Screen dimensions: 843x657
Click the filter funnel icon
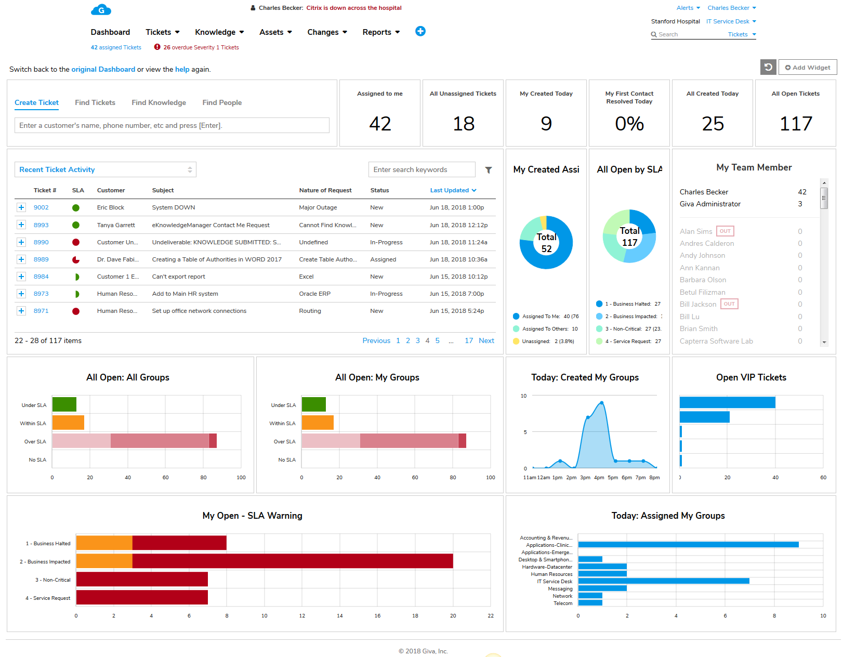(x=489, y=170)
